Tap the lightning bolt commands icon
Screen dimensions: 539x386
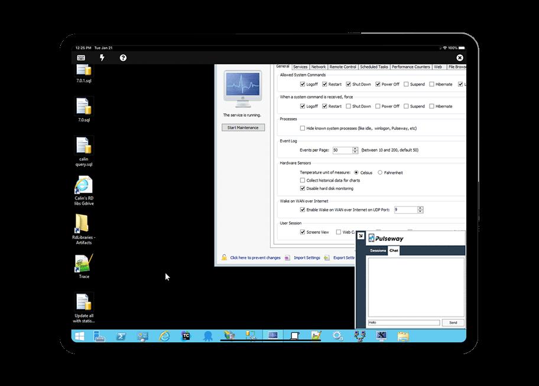[102, 58]
